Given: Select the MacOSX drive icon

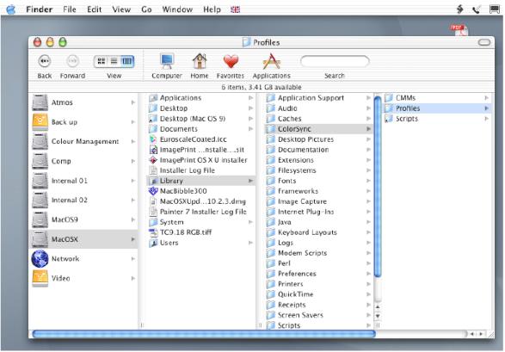Looking at the screenshot, I should click(x=40, y=239).
